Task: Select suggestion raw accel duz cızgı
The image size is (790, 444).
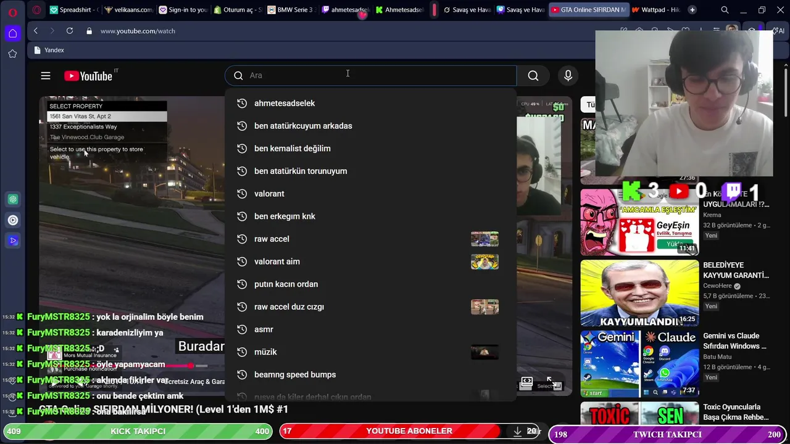Action: tap(370, 306)
